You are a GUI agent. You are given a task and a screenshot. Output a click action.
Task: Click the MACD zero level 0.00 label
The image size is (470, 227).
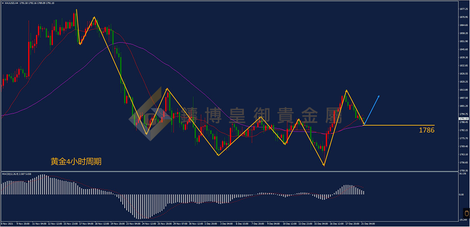click(462, 194)
